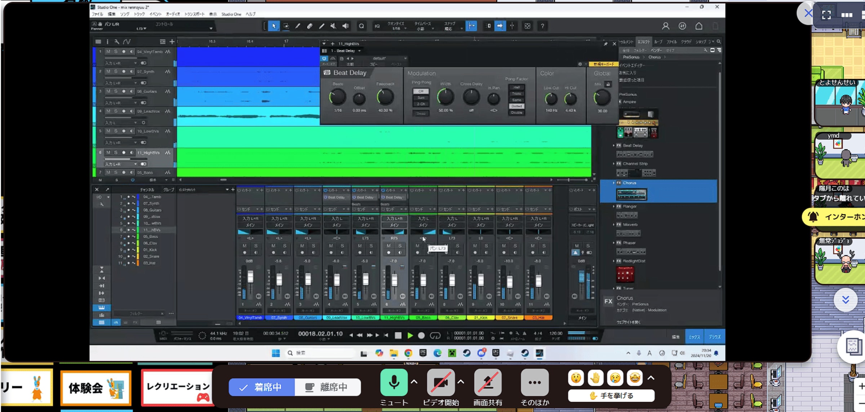Click the Browse button at bottom right

pyautogui.click(x=714, y=337)
